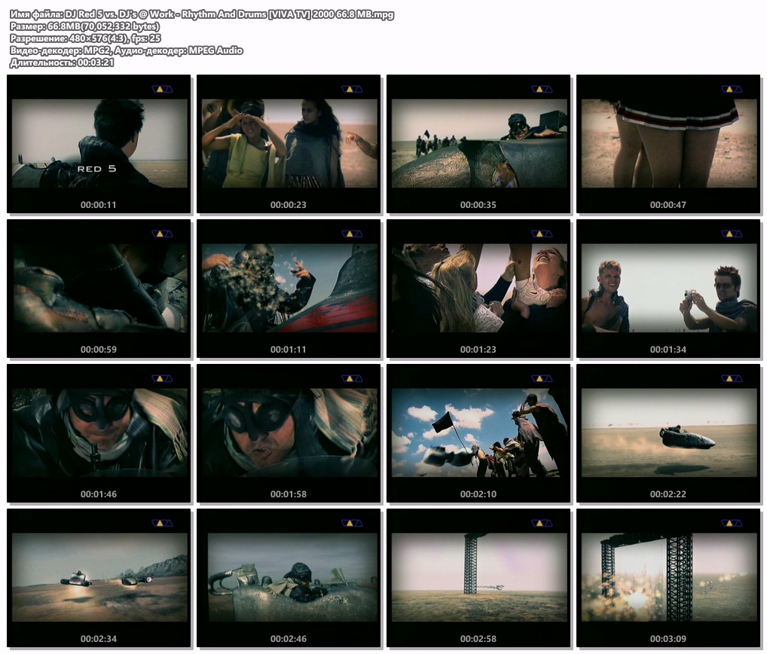Screen dimensions: 767x654
Task: Click the file size line 'Размер: 66.8MB'
Action: (x=84, y=26)
